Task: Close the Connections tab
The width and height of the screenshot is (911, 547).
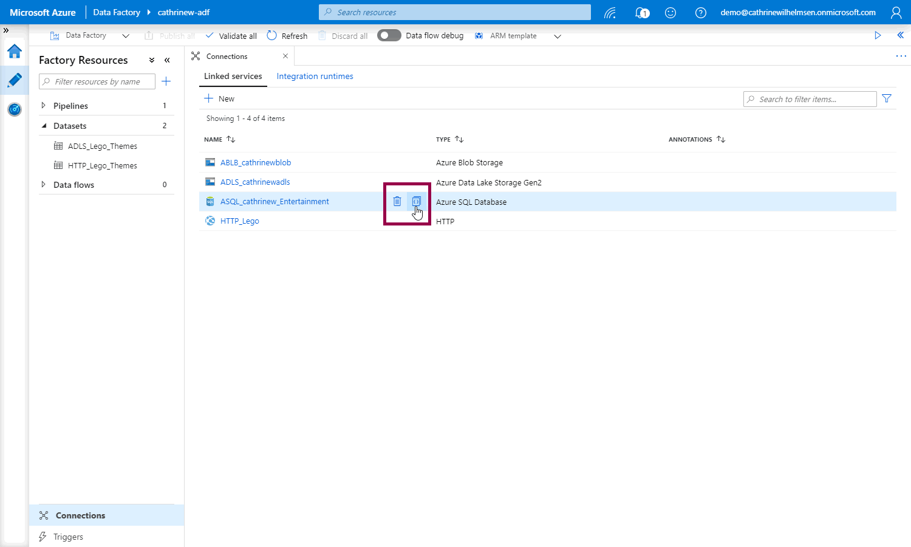Action: click(285, 56)
